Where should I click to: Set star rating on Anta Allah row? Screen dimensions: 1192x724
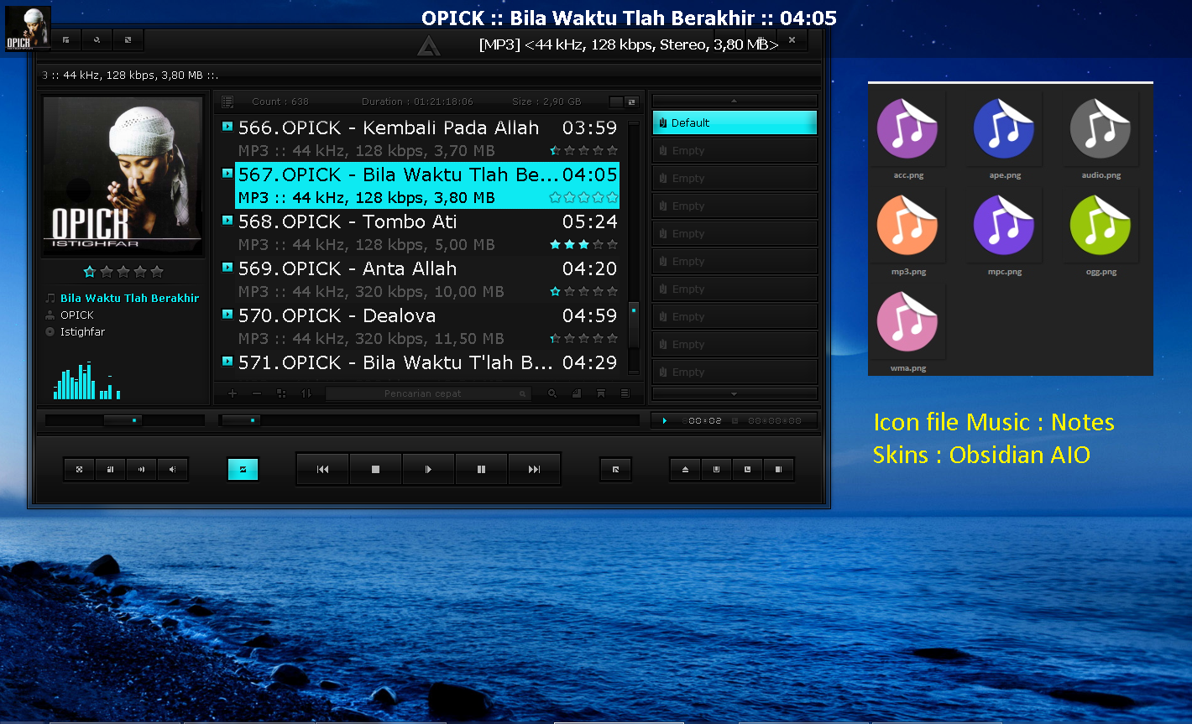tap(583, 292)
